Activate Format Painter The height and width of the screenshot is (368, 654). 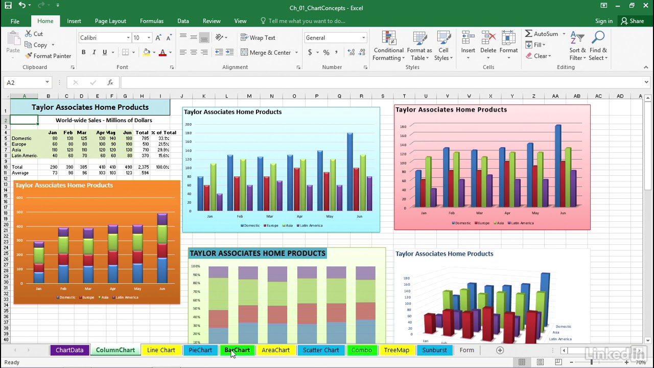[48, 56]
